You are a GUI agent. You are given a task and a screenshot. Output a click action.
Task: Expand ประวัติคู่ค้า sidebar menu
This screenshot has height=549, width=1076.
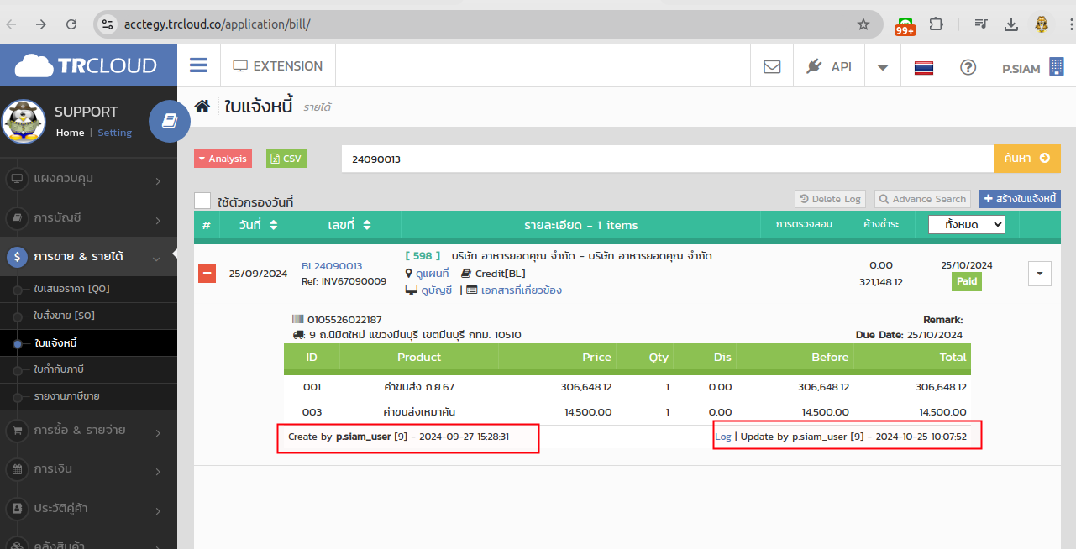coord(88,509)
